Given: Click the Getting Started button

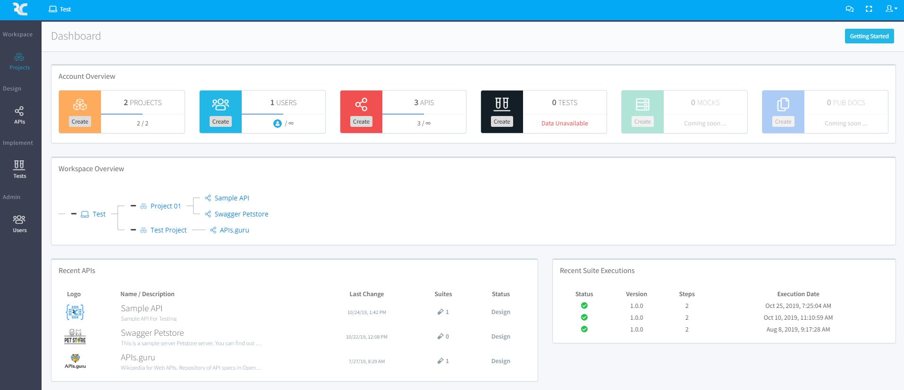Looking at the screenshot, I should (869, 36).
